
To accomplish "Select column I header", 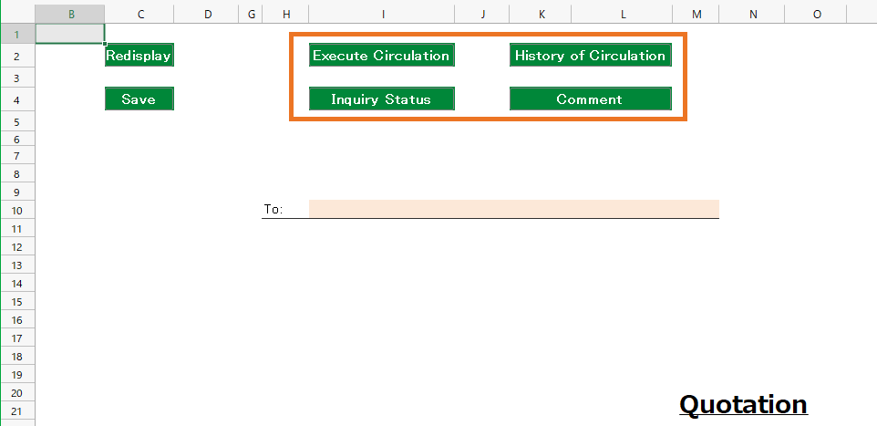I will [x=383, y=14].
